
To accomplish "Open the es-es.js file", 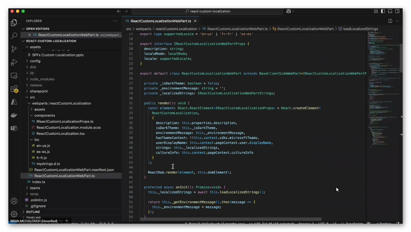I will (71, 152).
